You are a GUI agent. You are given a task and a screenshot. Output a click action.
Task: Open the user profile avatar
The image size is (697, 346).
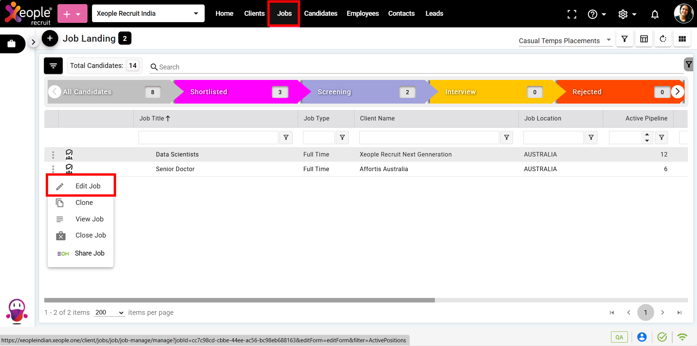coord(683,14)
